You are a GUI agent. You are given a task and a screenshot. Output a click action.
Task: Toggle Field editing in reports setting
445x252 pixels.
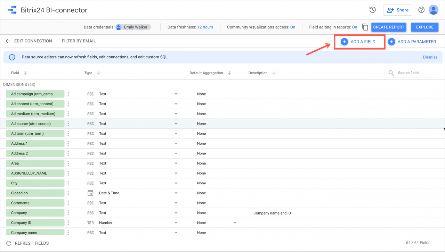355,27
